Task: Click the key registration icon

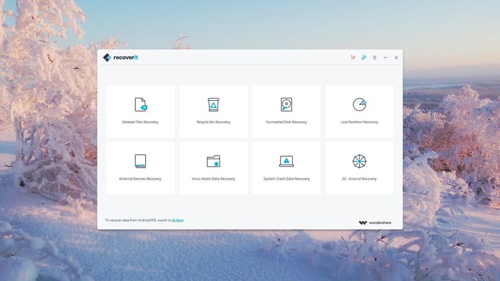Action: (x=364, y=58)
